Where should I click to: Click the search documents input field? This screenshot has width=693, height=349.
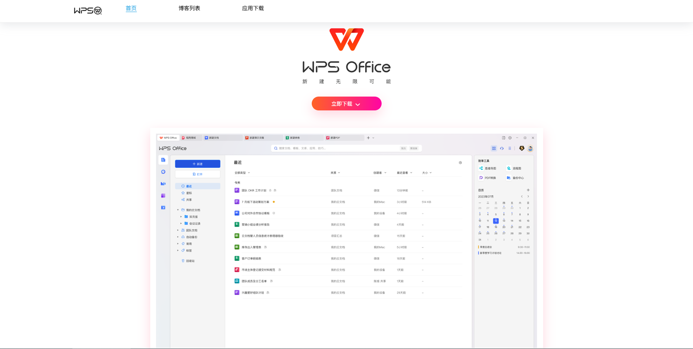tap(346, 148)
